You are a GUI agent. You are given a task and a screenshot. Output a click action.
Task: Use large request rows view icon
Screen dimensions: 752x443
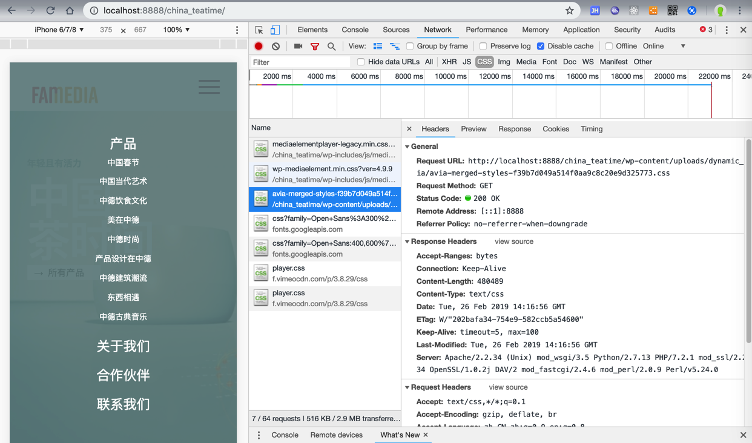(x=378, y=46)
